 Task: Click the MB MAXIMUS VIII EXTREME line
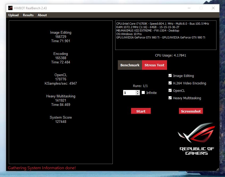point(148,31)
